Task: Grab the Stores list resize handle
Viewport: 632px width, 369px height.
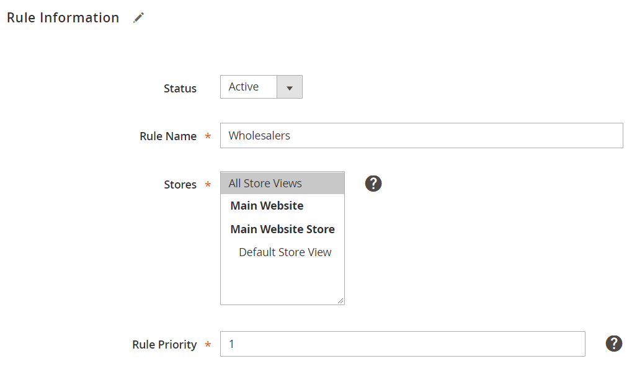Action: [340, 301]
